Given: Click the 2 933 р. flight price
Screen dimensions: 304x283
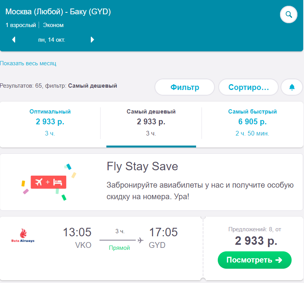Looking at the screenshot, I should click(256, 241).
